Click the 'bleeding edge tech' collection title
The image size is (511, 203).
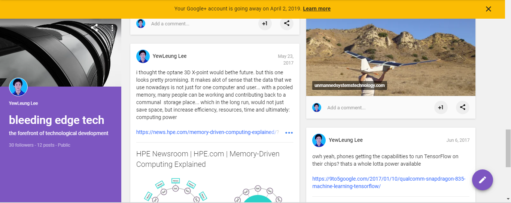57,120
